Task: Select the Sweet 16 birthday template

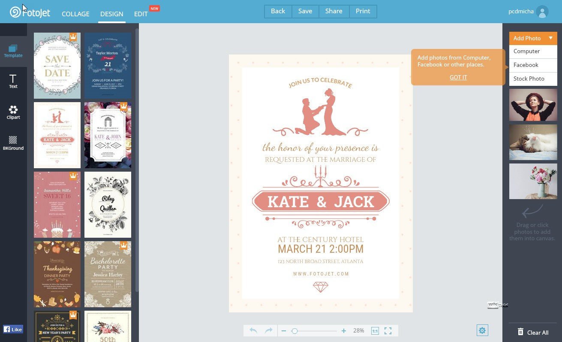Action: (x=57, y=205)
